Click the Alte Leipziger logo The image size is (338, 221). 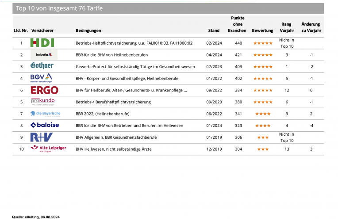[x=49, y=149]
